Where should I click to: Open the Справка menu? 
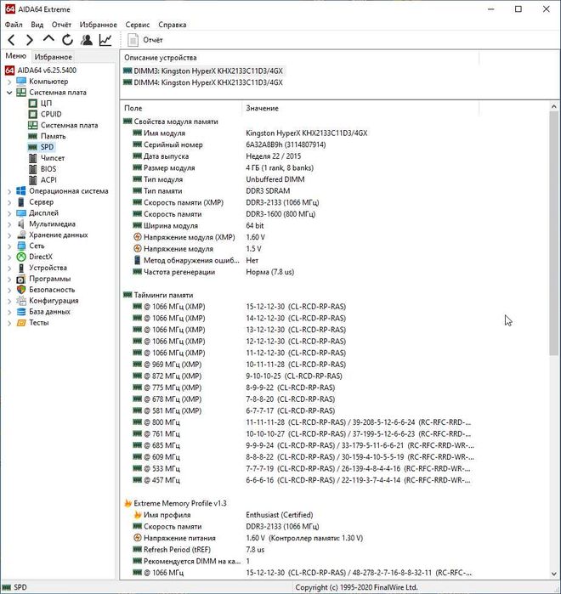pyautogui.click(x=173, y=25)
